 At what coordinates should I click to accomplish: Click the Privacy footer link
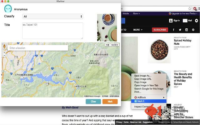(119, 122)
